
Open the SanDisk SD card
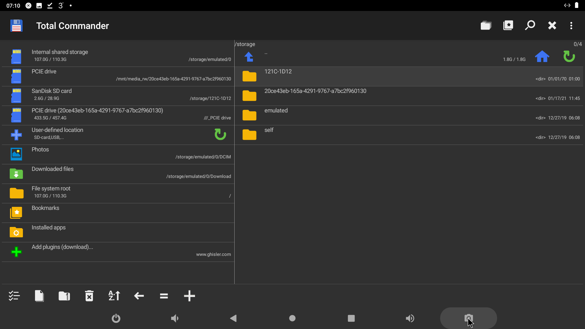point(118,96)
